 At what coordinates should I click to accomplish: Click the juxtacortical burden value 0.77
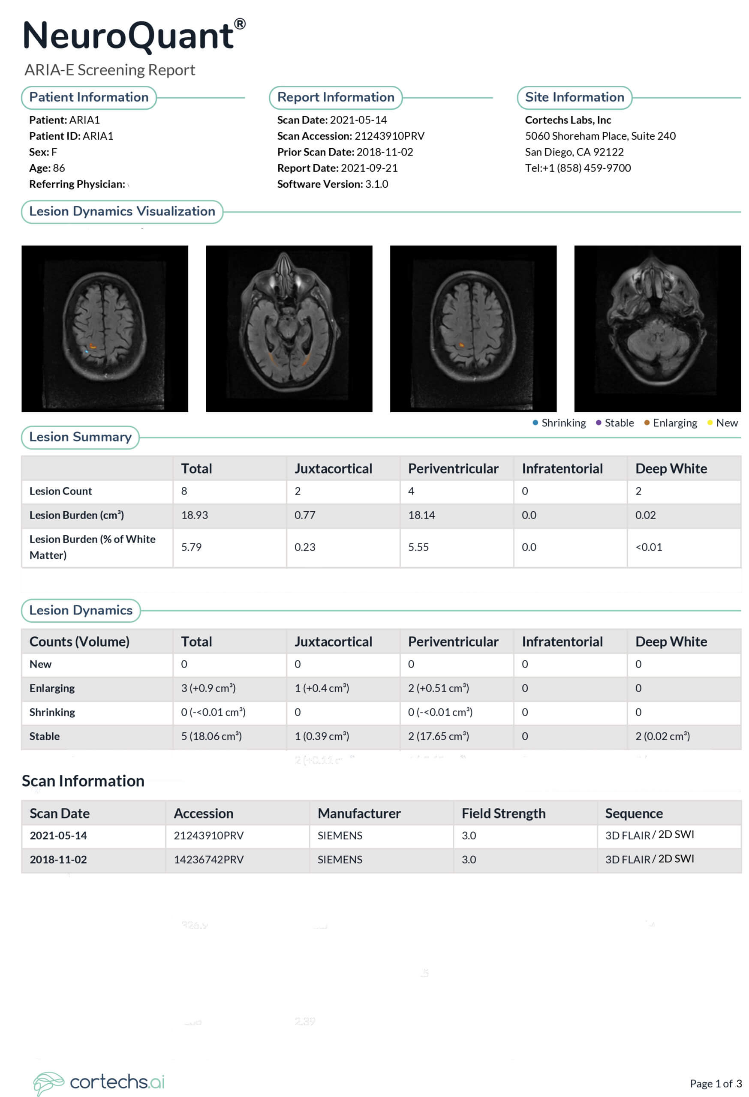tap(305, 516)
